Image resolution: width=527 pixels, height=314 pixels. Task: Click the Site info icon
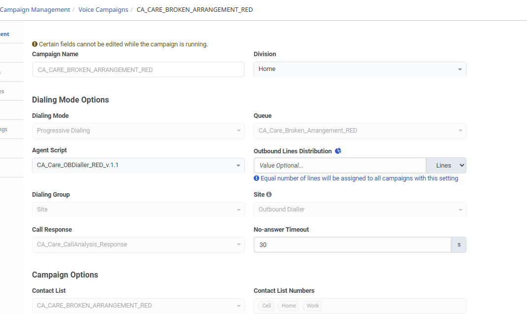[x=269, y=195]
